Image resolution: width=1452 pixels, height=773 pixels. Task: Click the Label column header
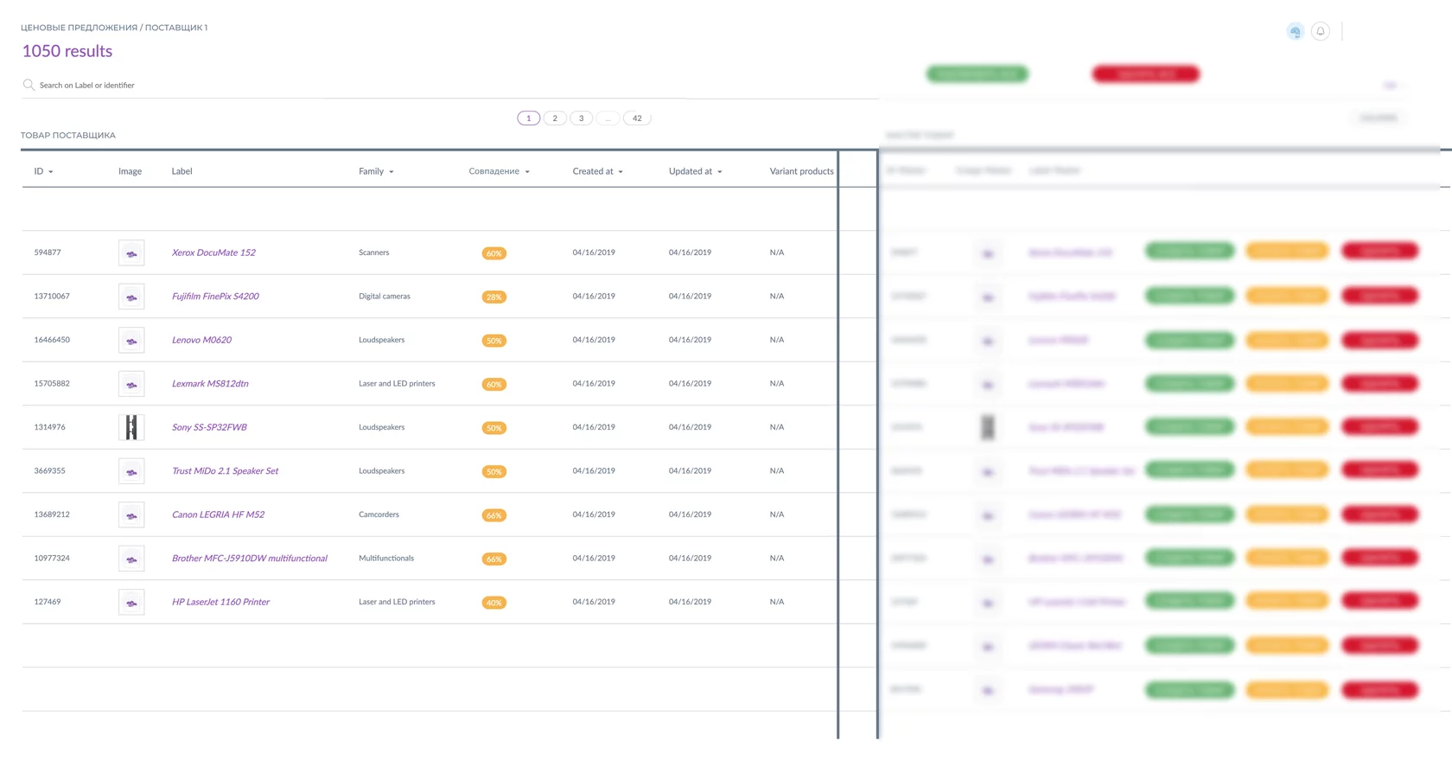[x=181, y=171]
